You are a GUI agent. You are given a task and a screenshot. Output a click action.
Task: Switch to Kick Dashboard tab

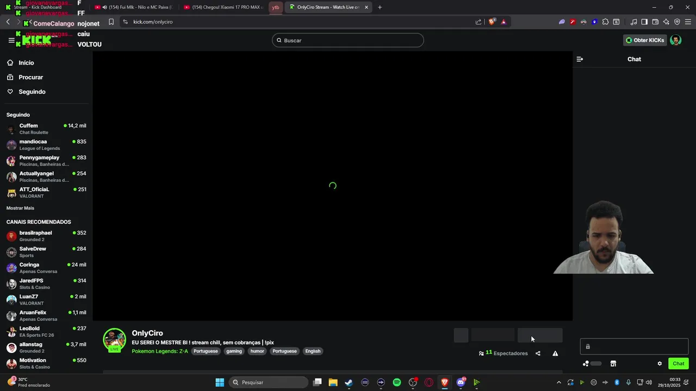pyautogui.click(x=38, y=7)
